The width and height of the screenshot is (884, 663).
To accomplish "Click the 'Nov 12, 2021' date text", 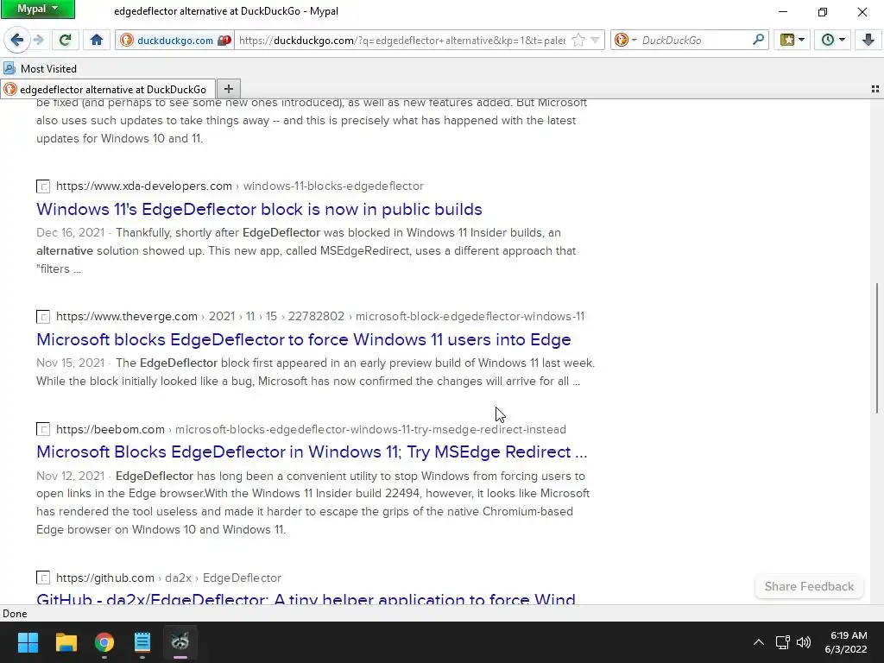I will click(71, 476).
